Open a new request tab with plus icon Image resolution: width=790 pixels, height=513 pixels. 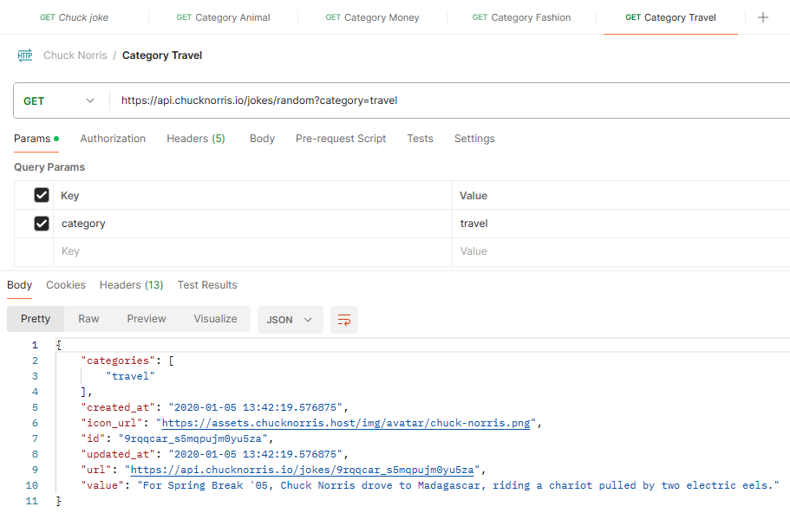[x=763, y=17]
